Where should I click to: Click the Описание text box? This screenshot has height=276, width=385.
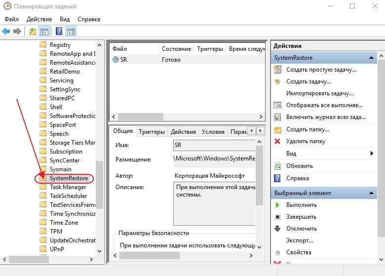(x=214, y=203)
